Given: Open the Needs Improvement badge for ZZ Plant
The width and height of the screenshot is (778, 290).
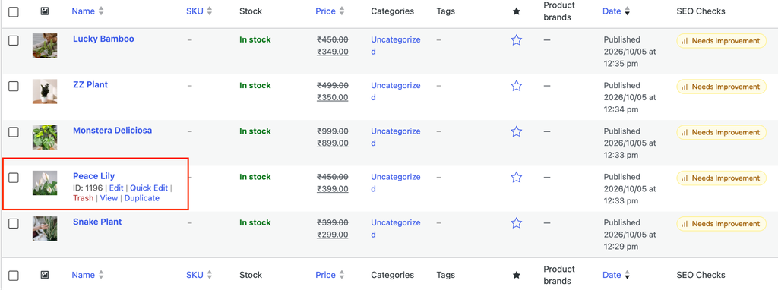Looking at the screenshot, I should (x=721, y=87).
